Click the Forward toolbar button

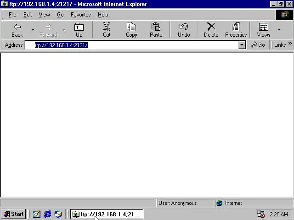tap(48, 30)
